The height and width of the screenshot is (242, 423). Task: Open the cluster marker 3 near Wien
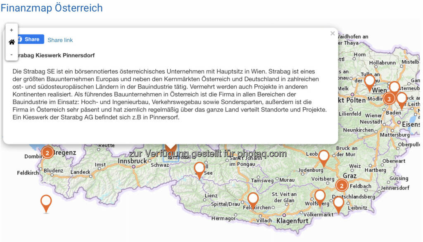(x=389, y=99)
